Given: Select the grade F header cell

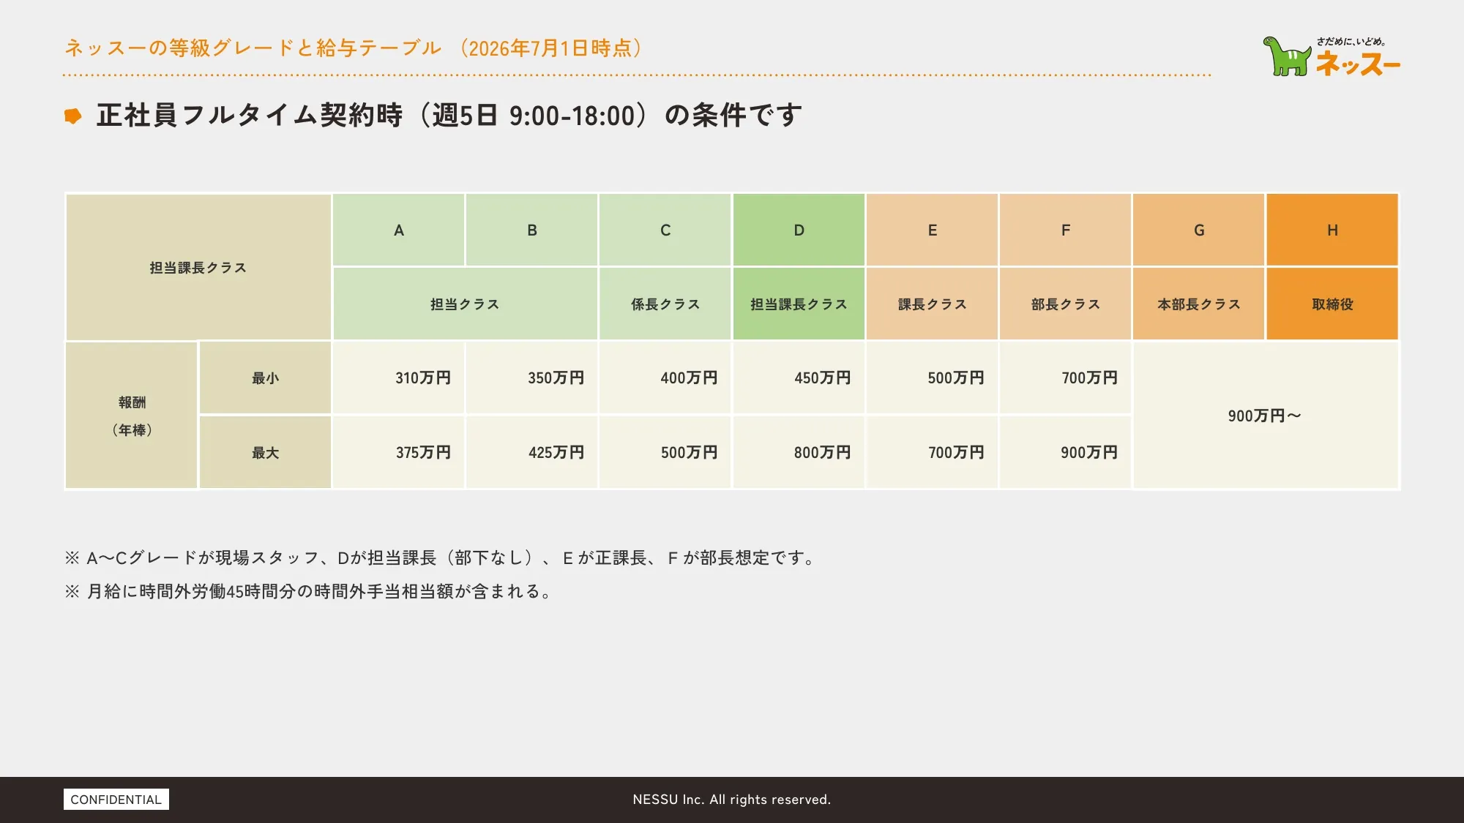Looking at the screenshot, I should click(1065, 230).
